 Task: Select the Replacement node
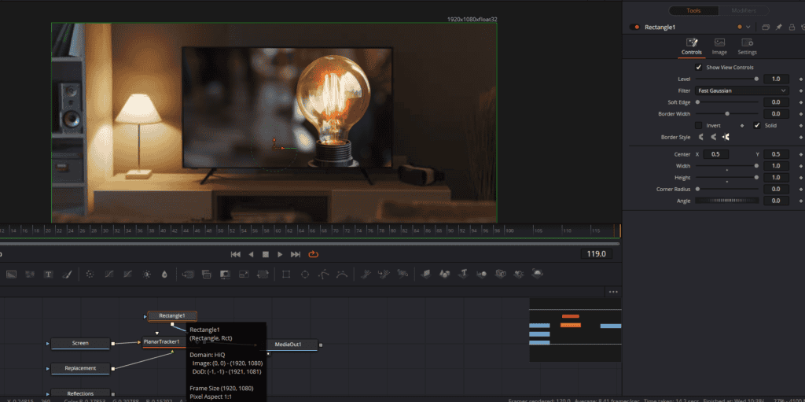pos(80,368)
